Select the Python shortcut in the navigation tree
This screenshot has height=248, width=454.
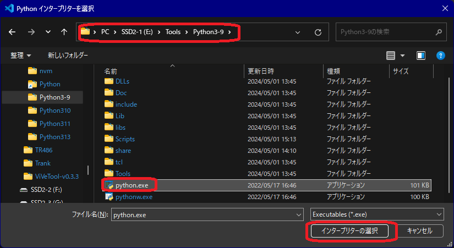pos(44,84)
